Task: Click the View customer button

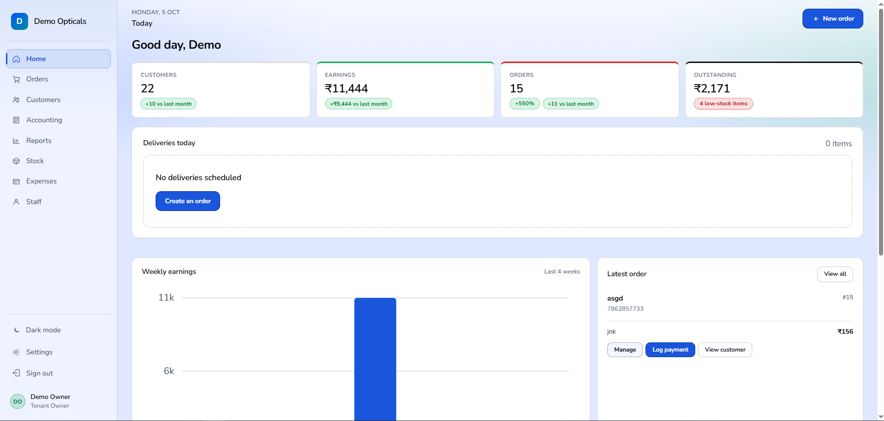Action: coord(725,350)
